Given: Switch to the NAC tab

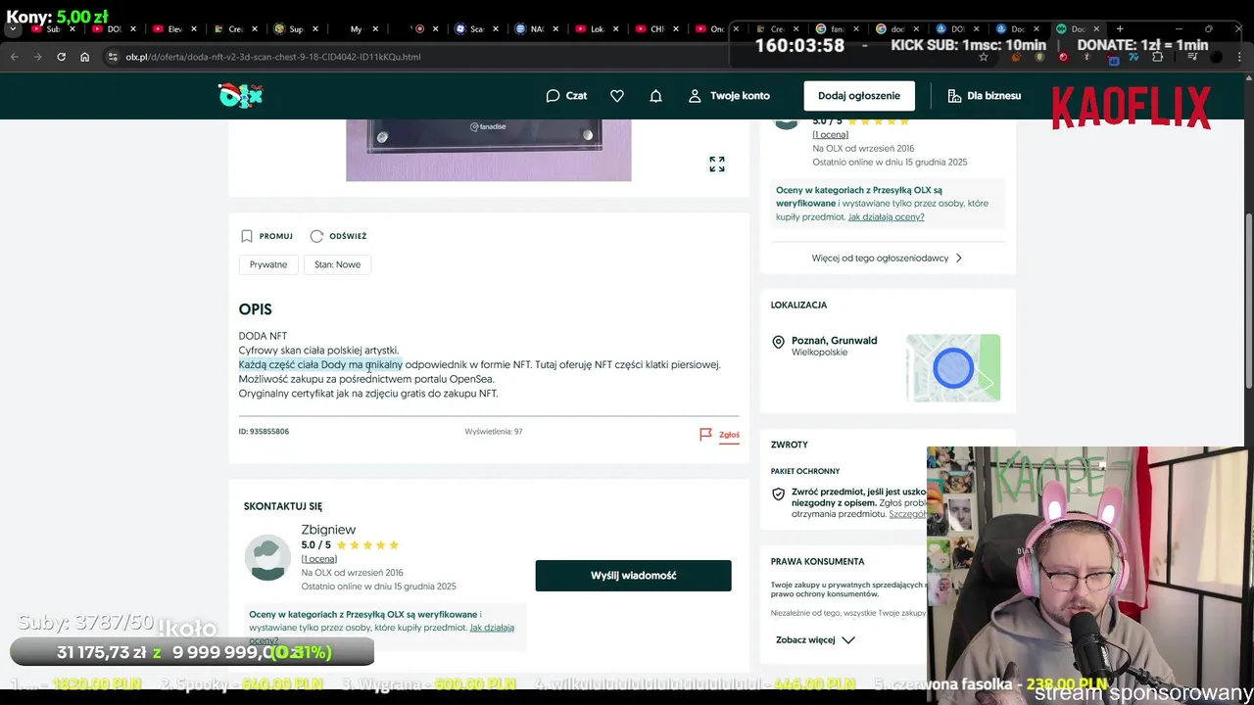Looking at the screenshot, I should pos(537,29).
